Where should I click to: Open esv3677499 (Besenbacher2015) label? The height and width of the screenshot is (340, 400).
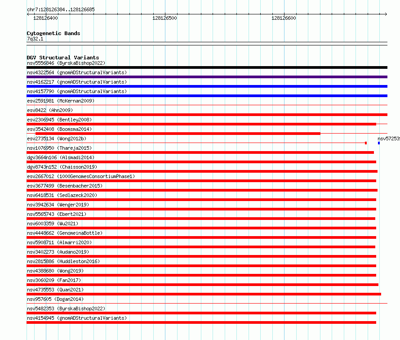click(x=65, y=186)
